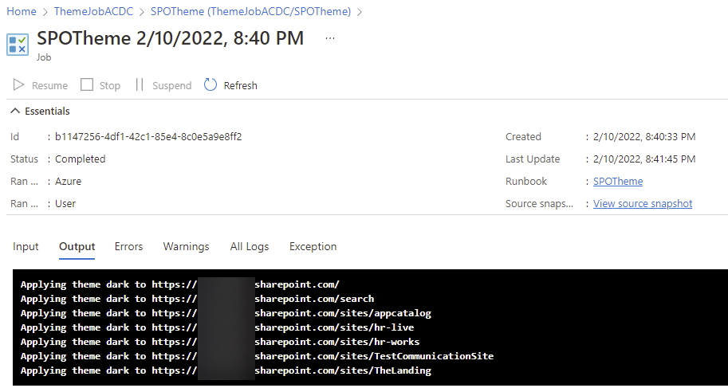Click the SPOTheme job icon

pyautogui.click(x=18, y=45)
